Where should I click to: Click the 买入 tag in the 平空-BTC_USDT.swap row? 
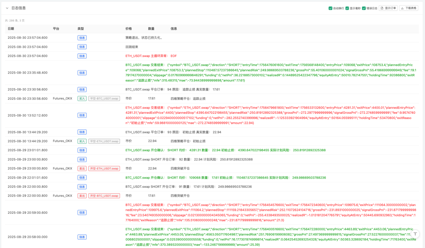coord(82,98)
